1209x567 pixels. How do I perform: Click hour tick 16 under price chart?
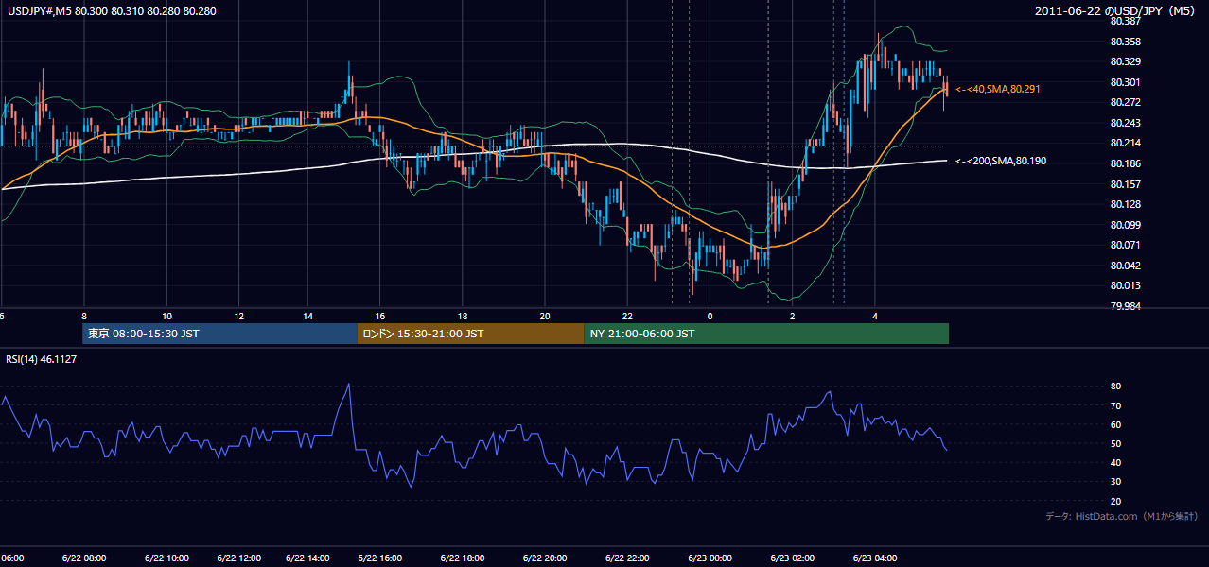pos(379,316)
